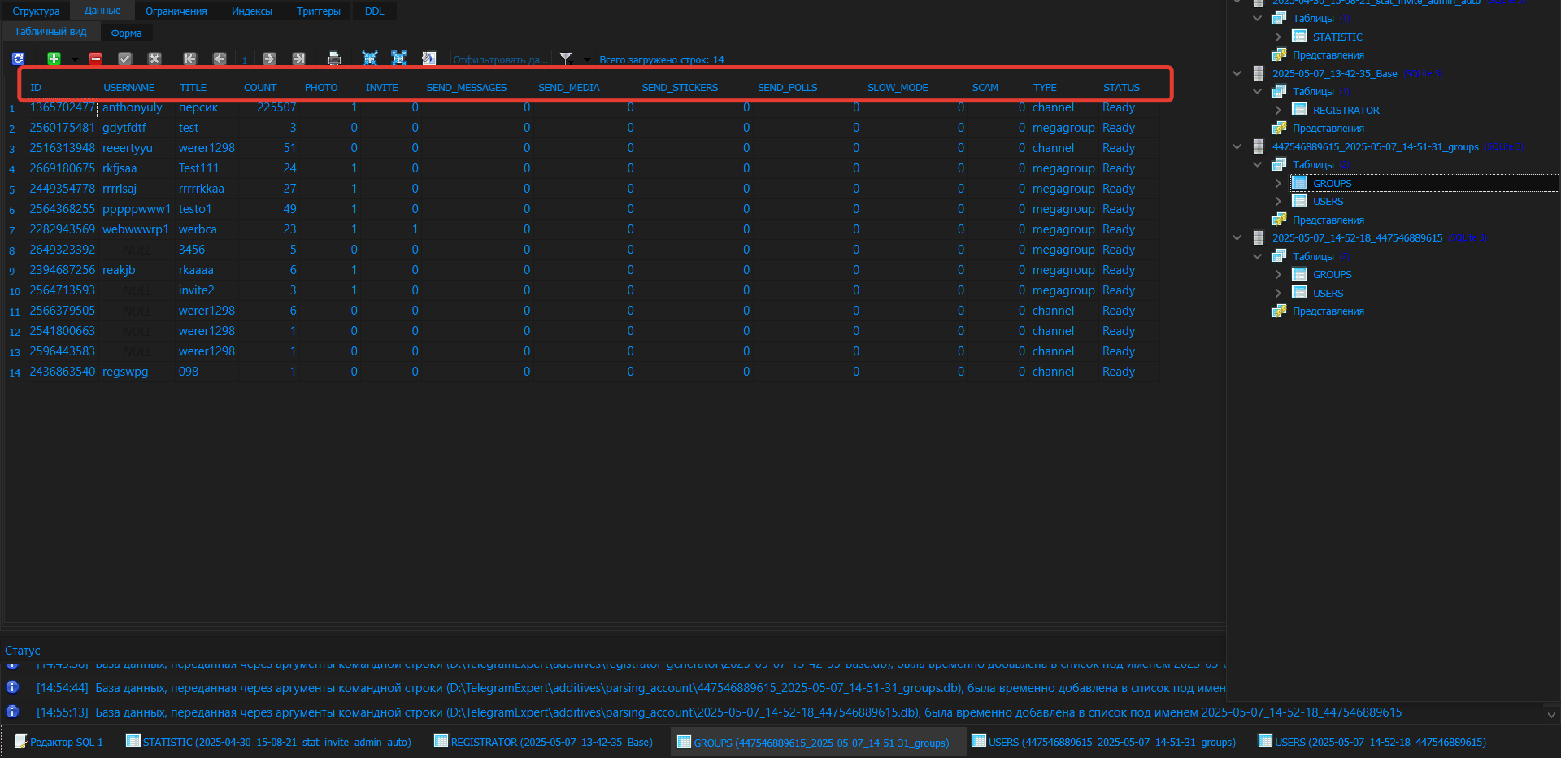Open the insert-row options dropdown arrow
This screenshot has height=758, width=1561.
pyautogui.click(x=74, y=60)
